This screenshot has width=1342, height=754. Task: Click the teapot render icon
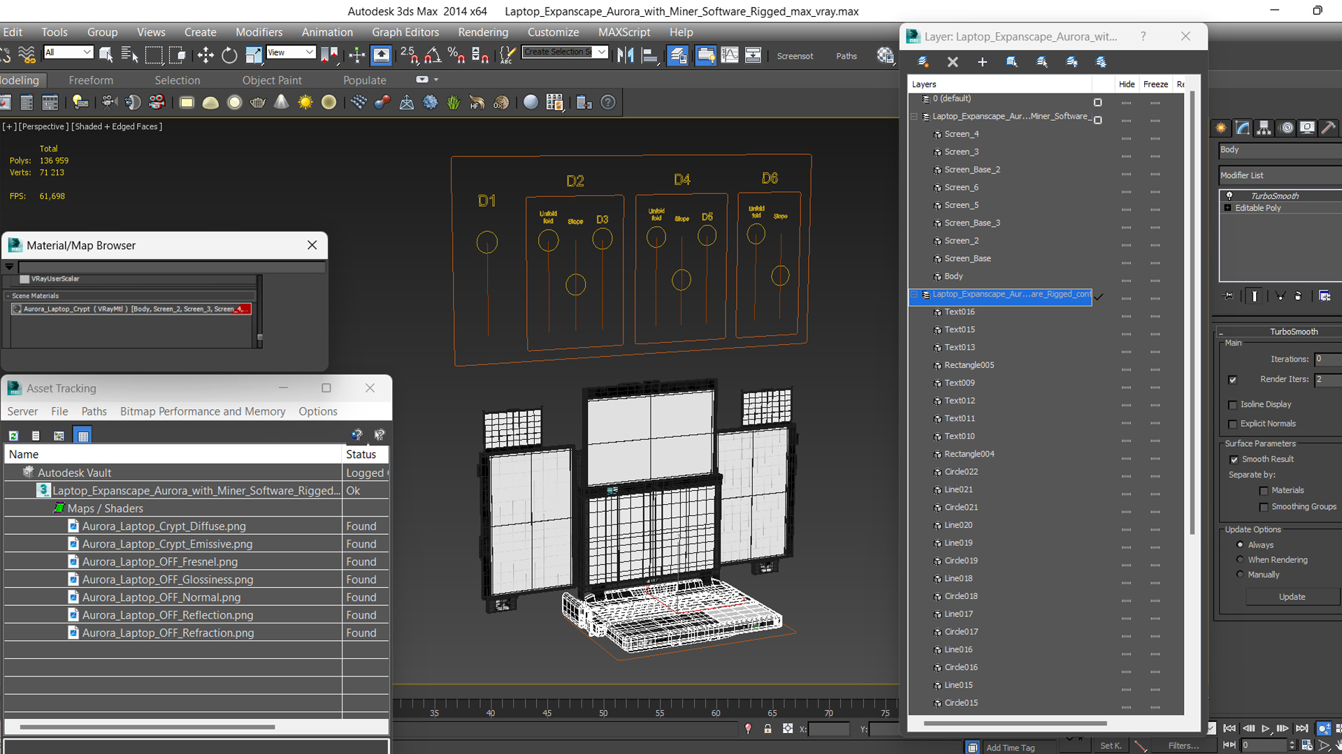coord(258,103)
